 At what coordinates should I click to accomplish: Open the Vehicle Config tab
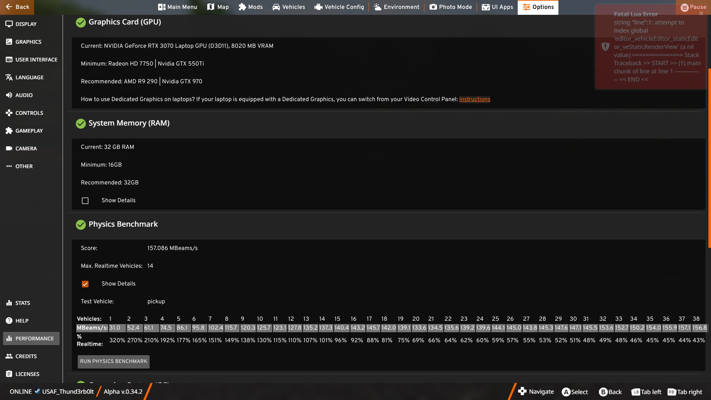tap(339, 7)
